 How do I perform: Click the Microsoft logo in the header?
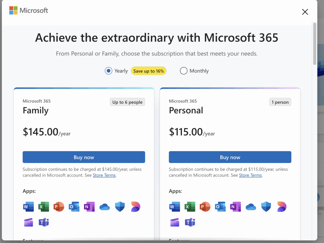point(29,10)
